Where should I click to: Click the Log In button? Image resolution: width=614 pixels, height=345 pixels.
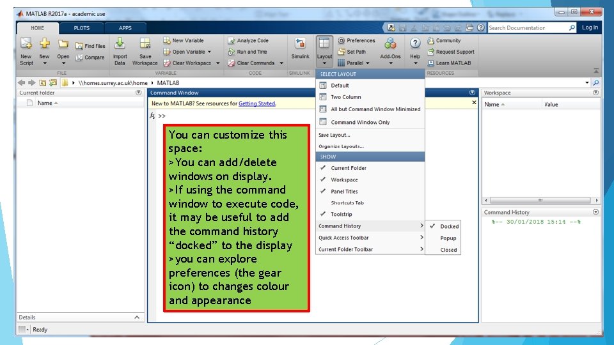point(590,27)
